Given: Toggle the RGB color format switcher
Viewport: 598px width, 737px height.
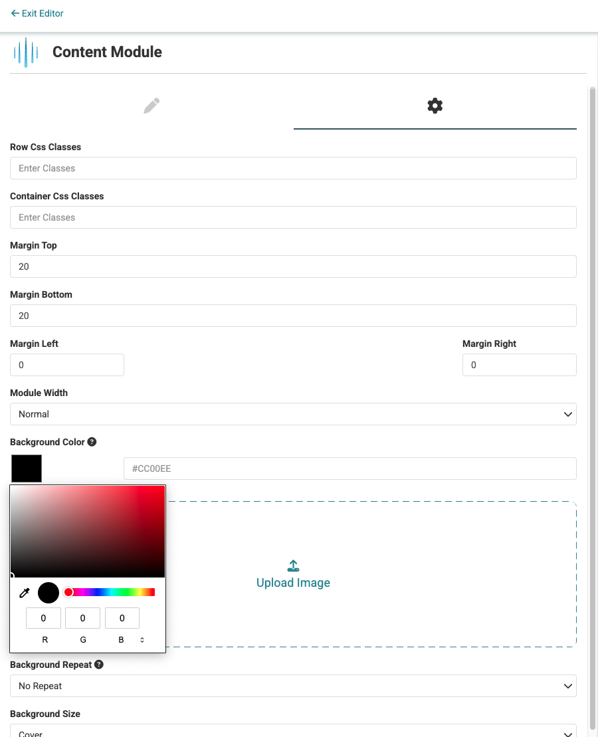Looking at the screenshot, I should click(142, 640).
